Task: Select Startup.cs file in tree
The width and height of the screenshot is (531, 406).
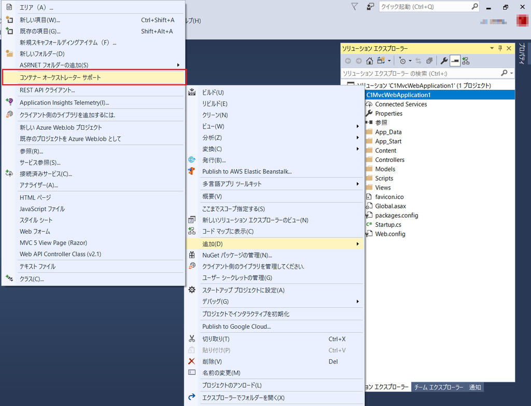Action: pyautogui.click(x=388, y=224)
